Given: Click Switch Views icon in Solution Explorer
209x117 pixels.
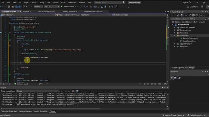Looking at the screenshot, I should coord(182,16).
